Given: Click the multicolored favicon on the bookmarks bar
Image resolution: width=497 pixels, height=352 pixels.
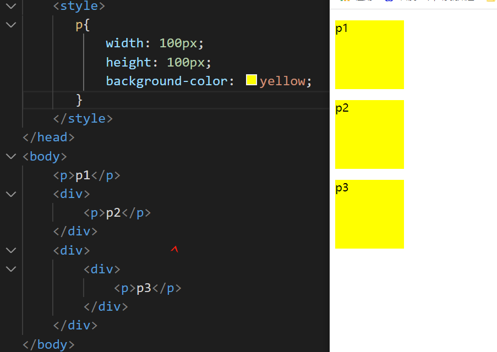Looking at the screenshot, I should pos(345,2).
